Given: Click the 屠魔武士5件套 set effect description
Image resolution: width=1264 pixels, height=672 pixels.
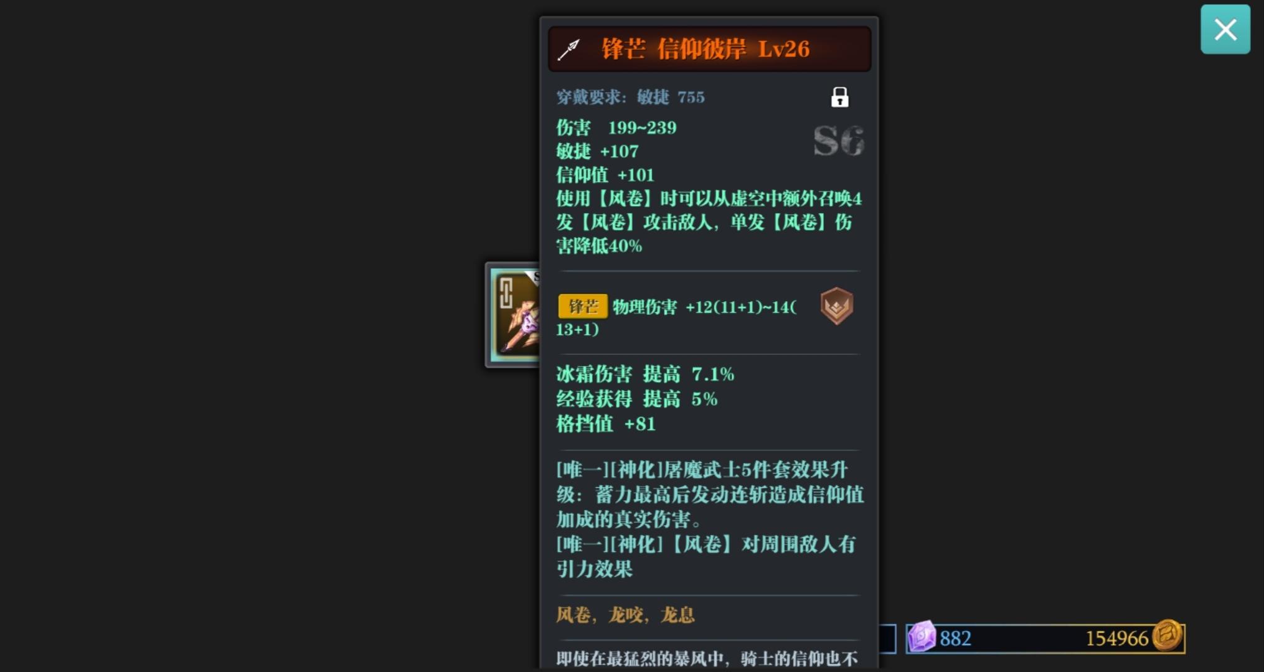Looking at the screenshot, I should point(710,494).
